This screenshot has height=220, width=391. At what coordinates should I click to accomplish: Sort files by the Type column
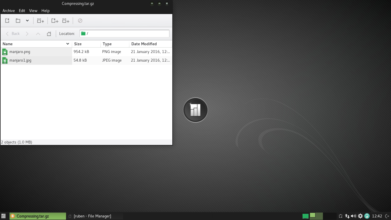(x=115, y=44)
